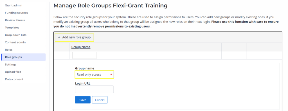This screenshot has height=111, width=288.
Task: Open Settings from the sidebar
Action: 11,65
